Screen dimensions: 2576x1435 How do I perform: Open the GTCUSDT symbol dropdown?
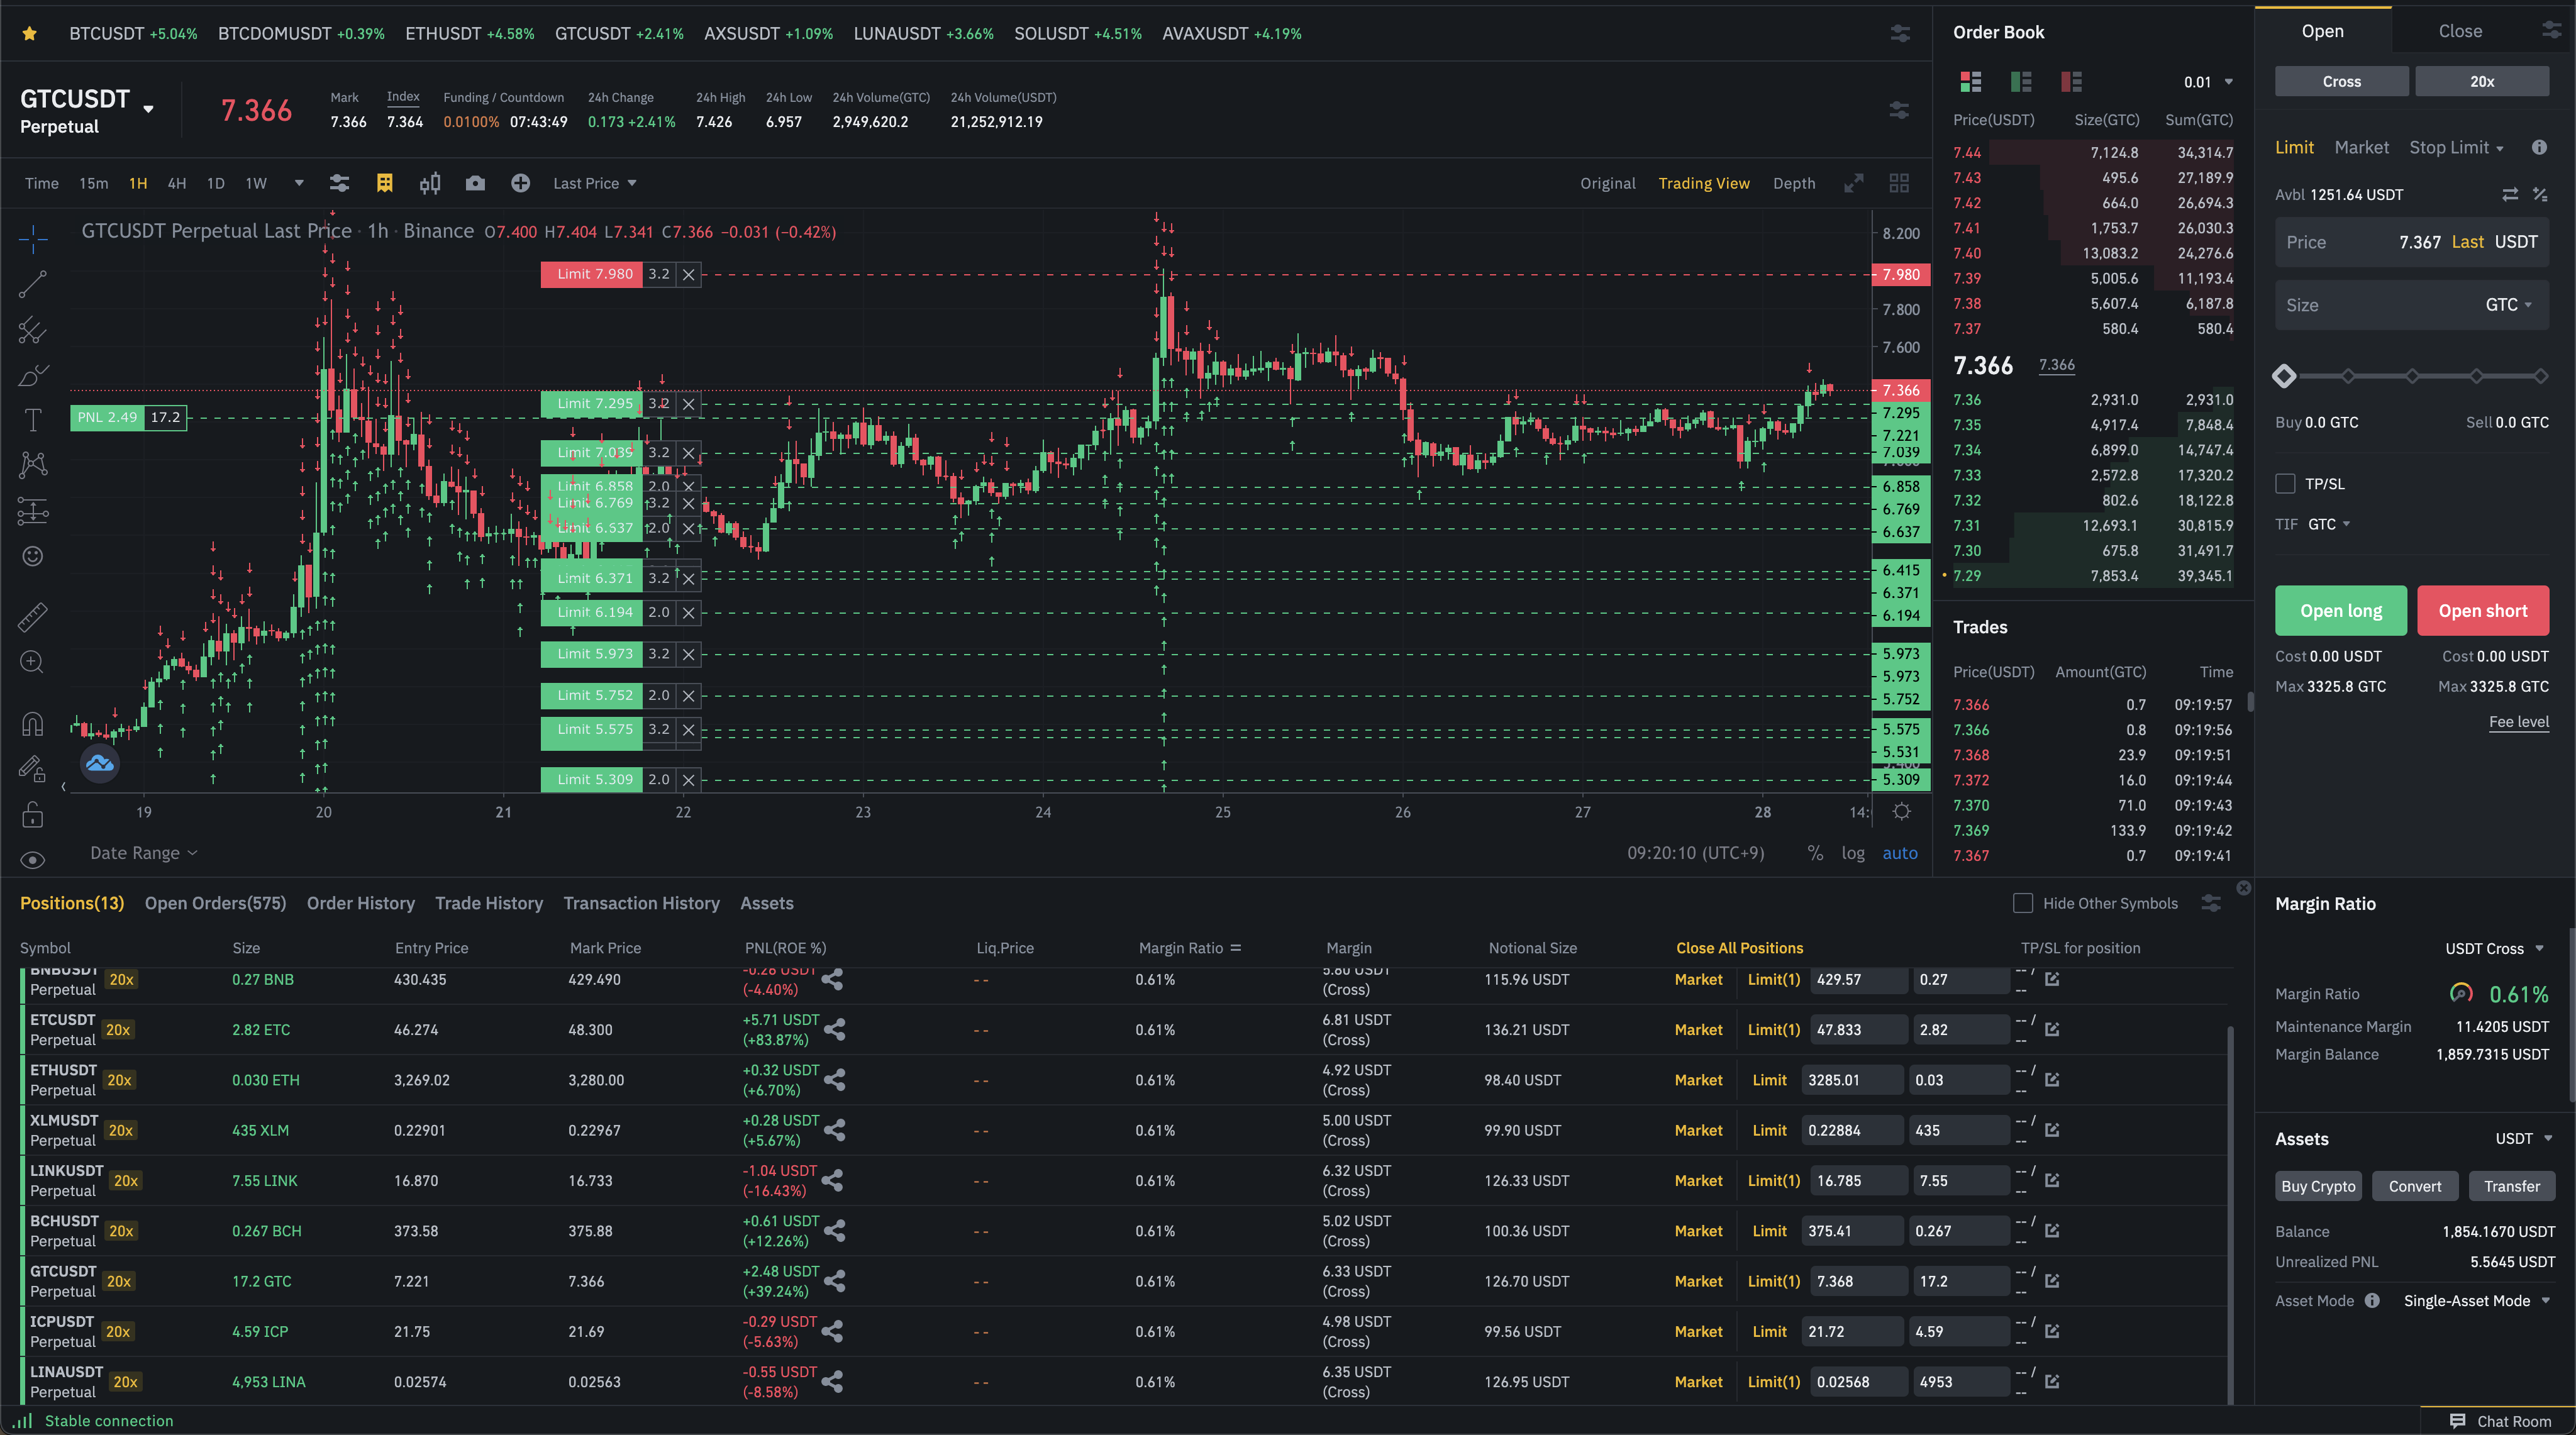tap(149, 109)
